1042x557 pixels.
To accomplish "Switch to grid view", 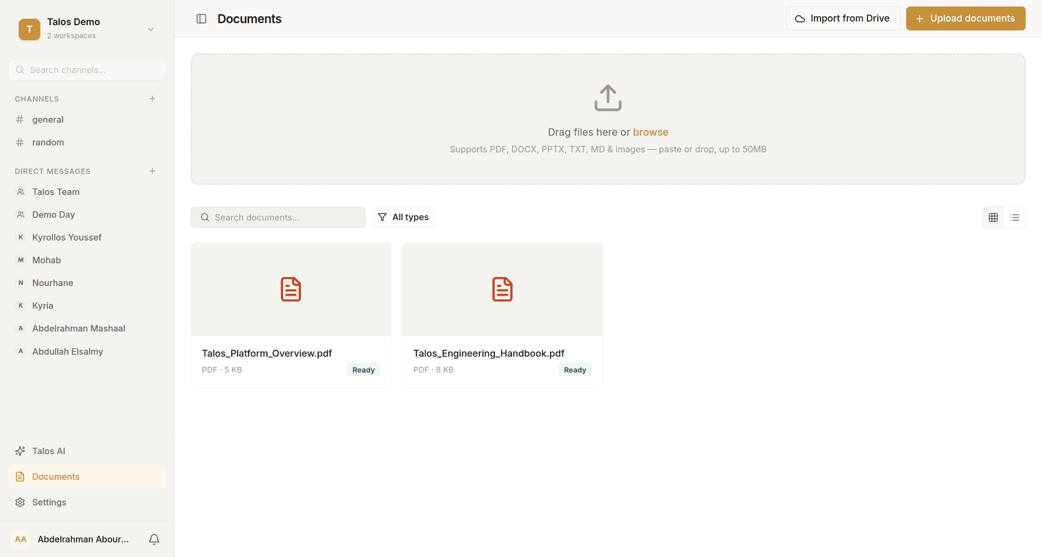I will (993, 217).
